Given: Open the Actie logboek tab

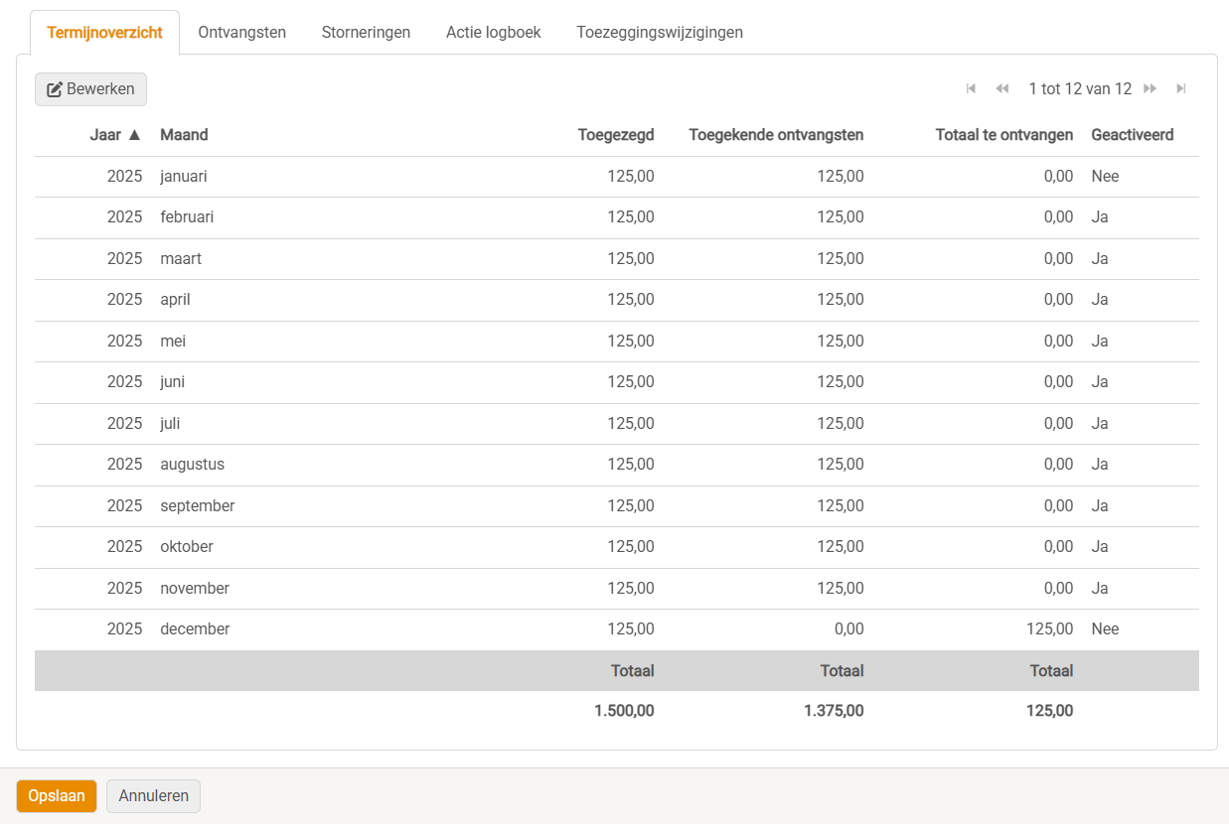Looking at the screenshot, I should 493,33.
